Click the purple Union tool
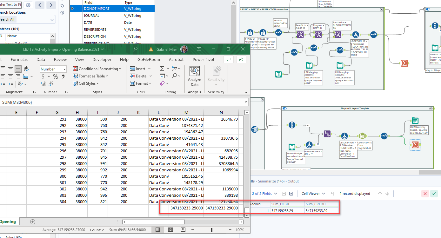The image size is (441, 238). click(327, 134)
